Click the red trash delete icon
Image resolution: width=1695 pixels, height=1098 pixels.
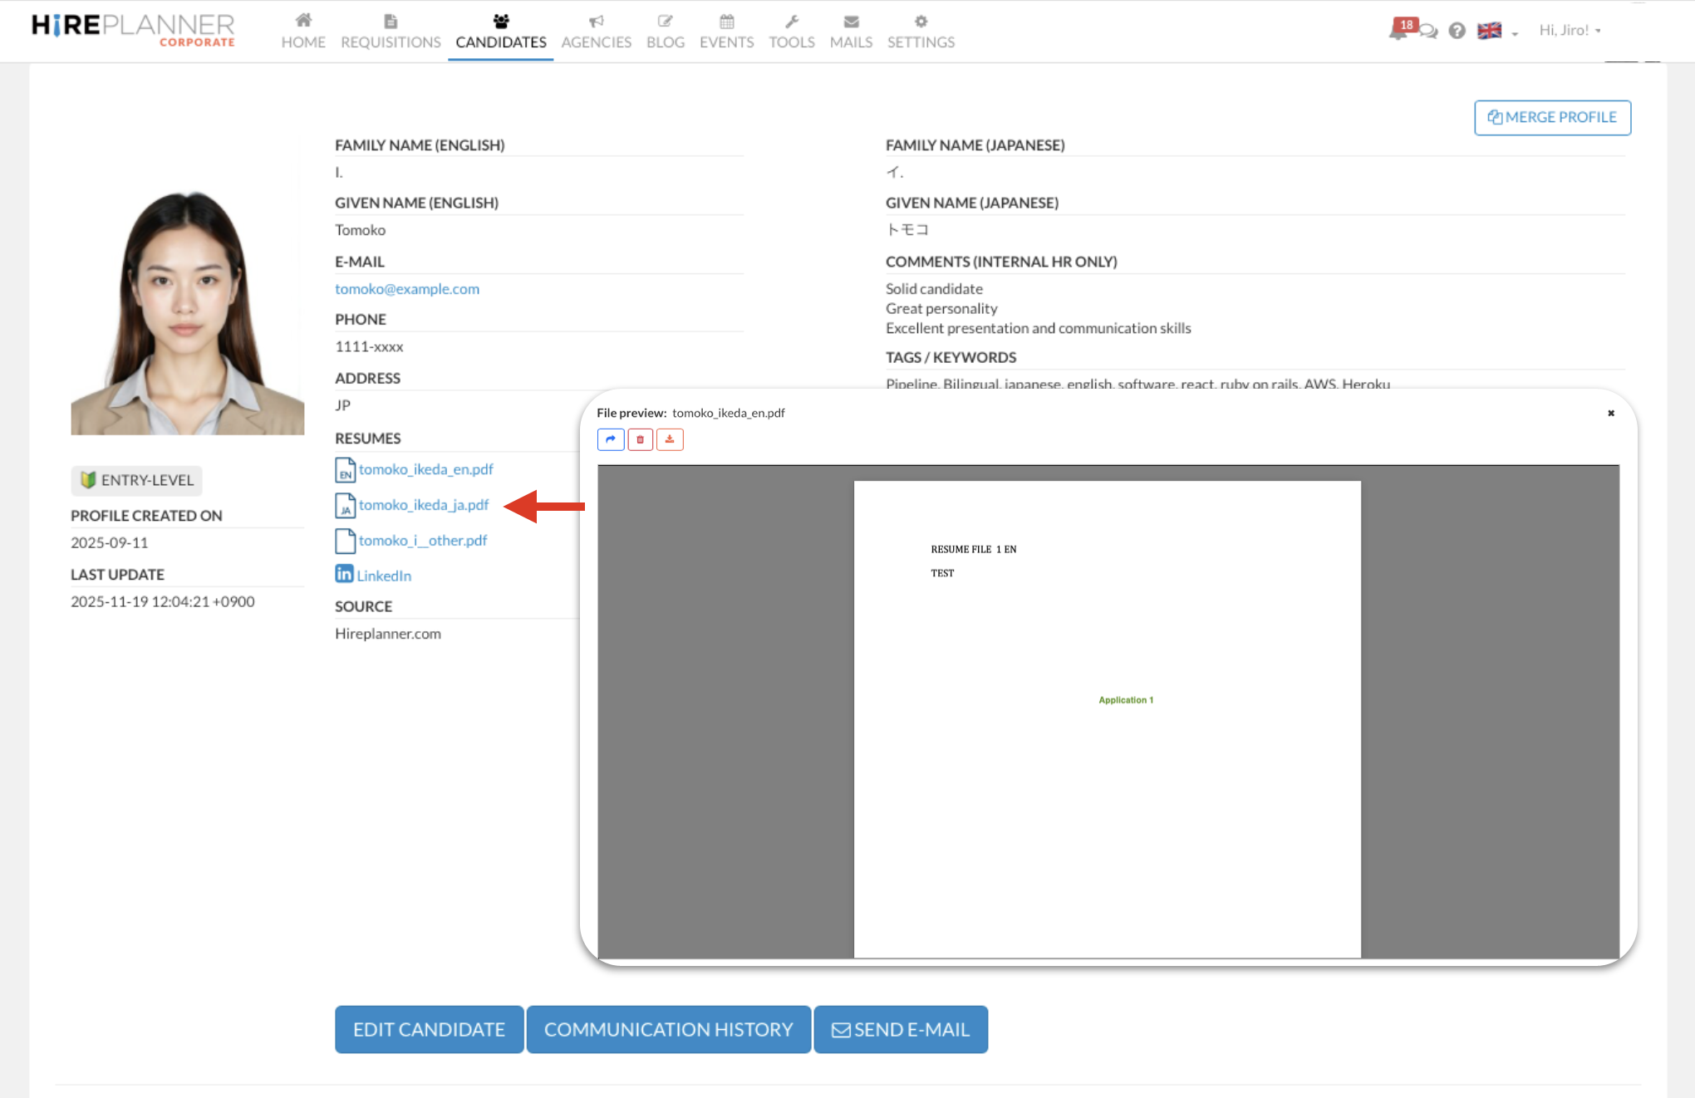click(x=640, y=439)
